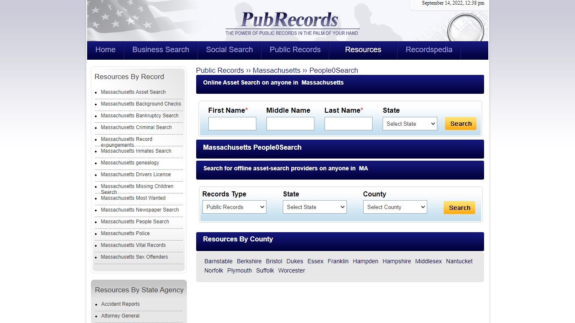The width and height of the screenshot is (575, 323).
Task: Go to Social Search
Action: tap(229, 50)
